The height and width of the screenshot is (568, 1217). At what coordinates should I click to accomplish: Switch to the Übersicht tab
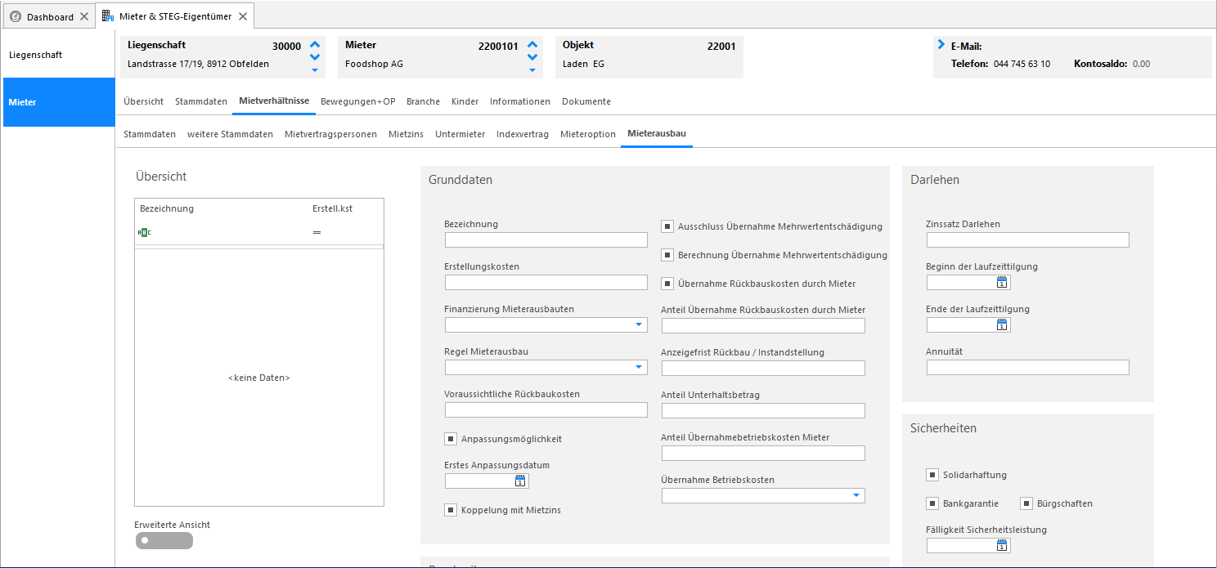coord(143,101)
